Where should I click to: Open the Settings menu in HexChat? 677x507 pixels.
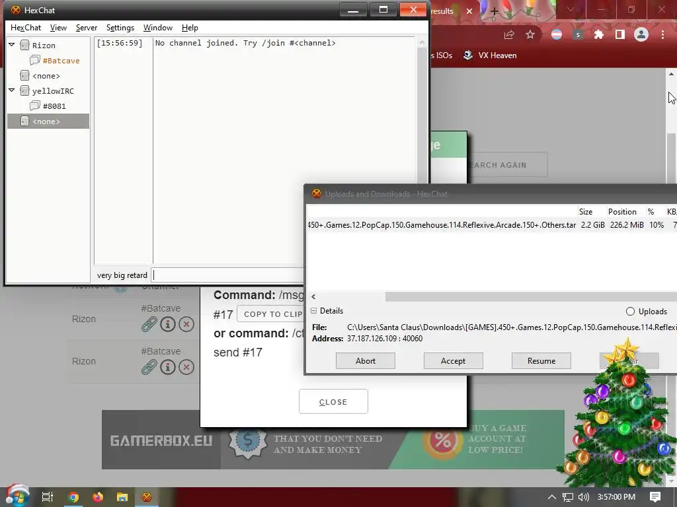[x=120, y=28]
